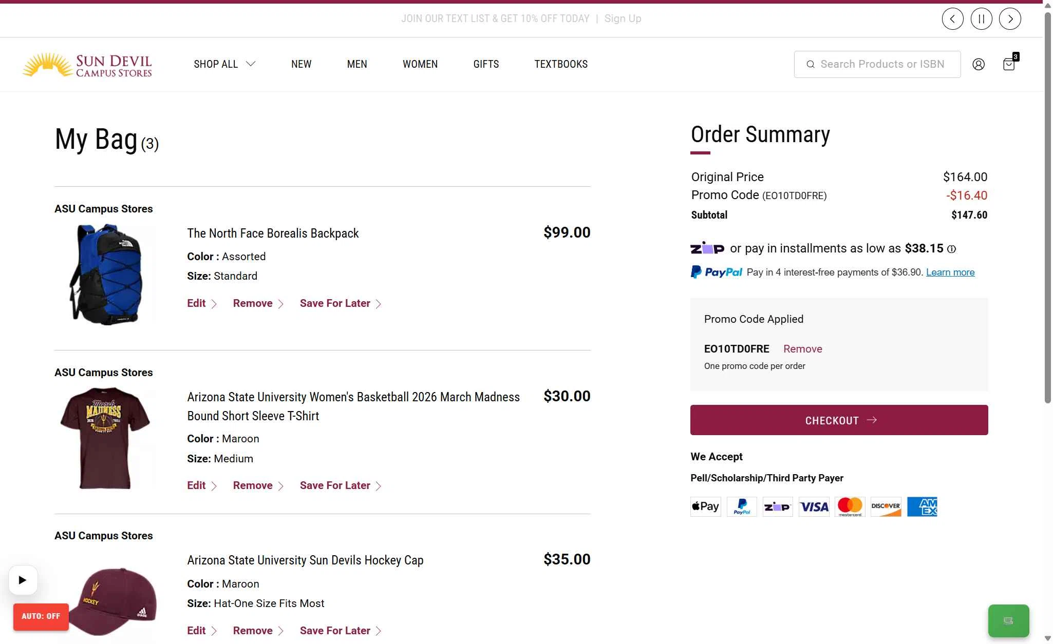Open the Textbooks menu item
This screenshot has height=644, width=1053.
click(561, 64)
